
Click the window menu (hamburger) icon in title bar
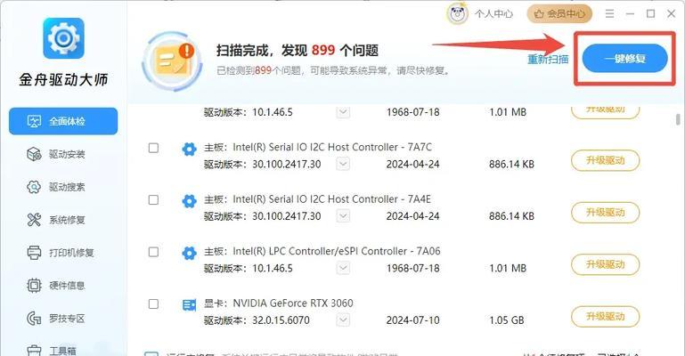click(x=611, y=13)
